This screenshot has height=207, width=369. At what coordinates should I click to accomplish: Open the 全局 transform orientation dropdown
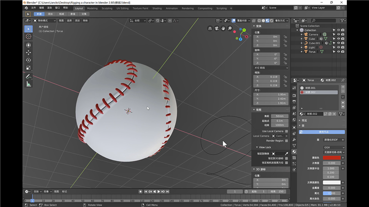[137, 21]
